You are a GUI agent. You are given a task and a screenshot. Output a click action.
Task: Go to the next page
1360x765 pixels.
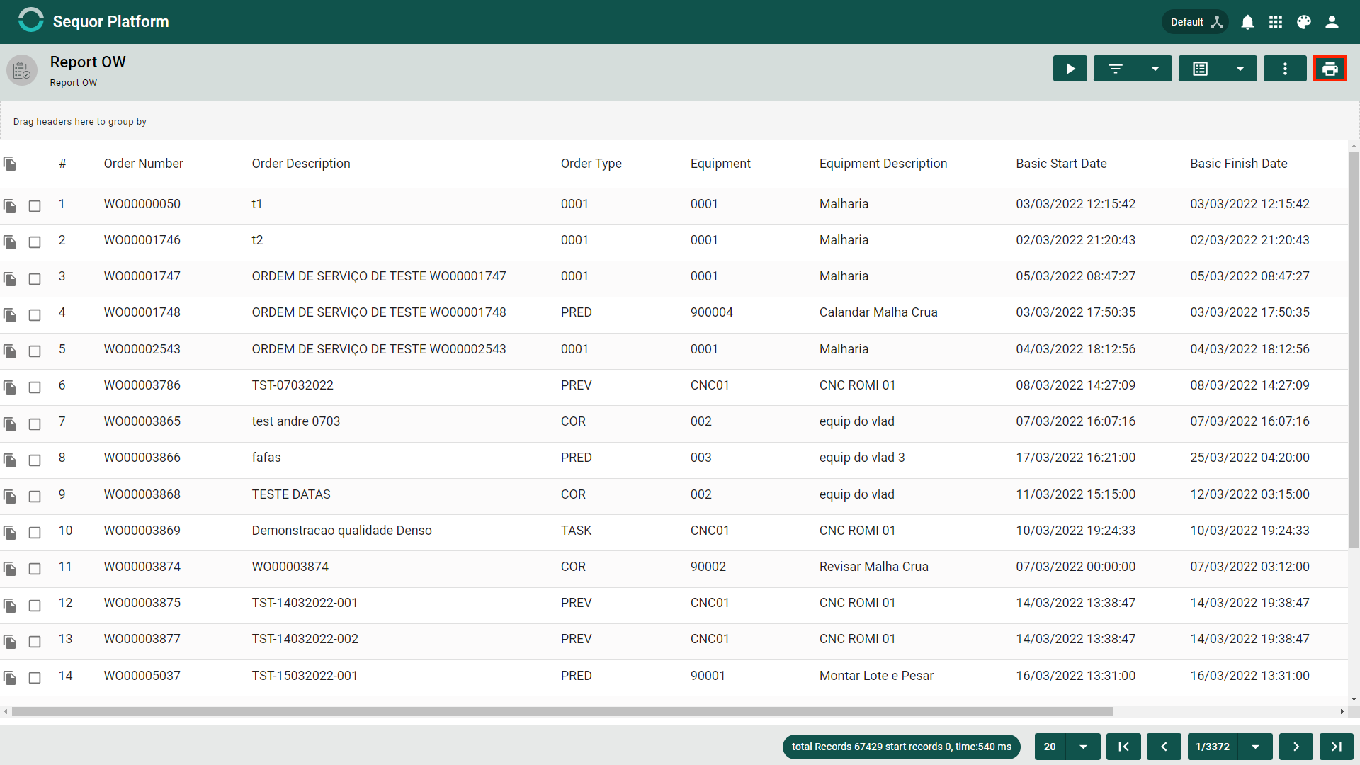point(1296,747)
